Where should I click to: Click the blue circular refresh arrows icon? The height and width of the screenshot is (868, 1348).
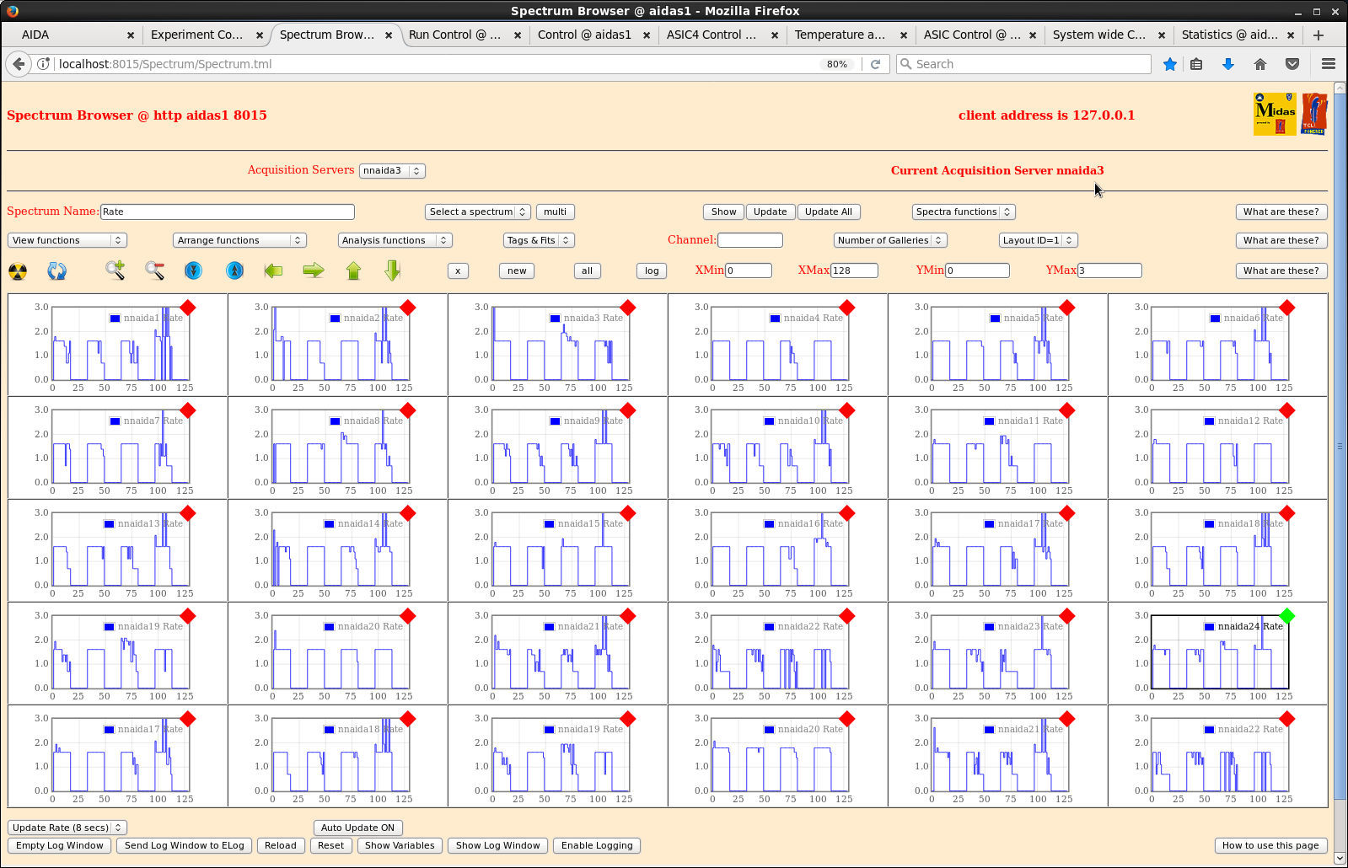(x=56, y=271)
